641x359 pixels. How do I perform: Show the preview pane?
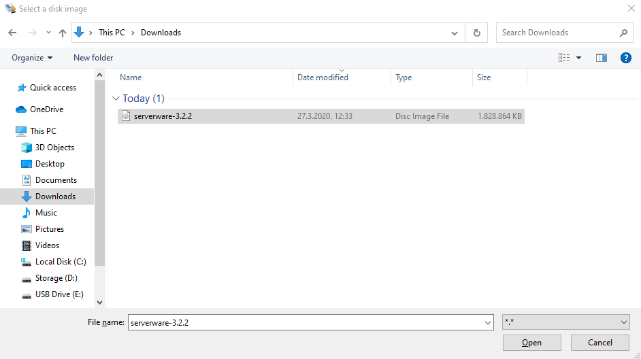602,58
